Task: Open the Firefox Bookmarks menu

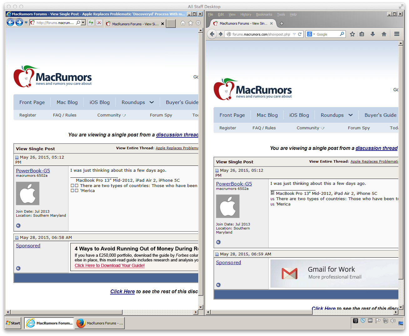Action: pyautogui.click(x=264, y=14)
